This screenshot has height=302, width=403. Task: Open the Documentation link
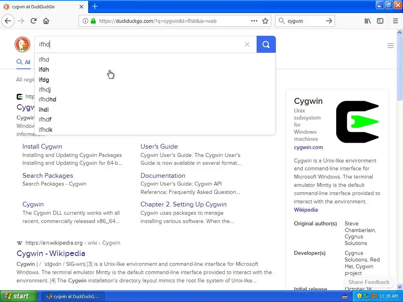[x=163, y=176]
